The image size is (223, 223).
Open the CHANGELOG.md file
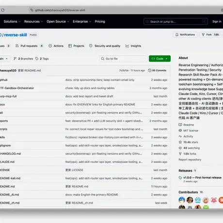10,154
